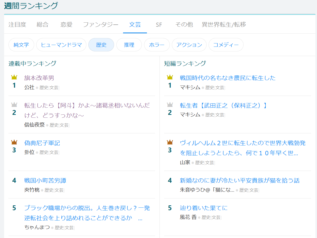Switch to the 総合 tab

pos(43,25)
